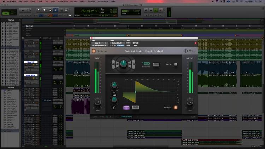Click the SSL logo in plugin header

click(189, 51)
